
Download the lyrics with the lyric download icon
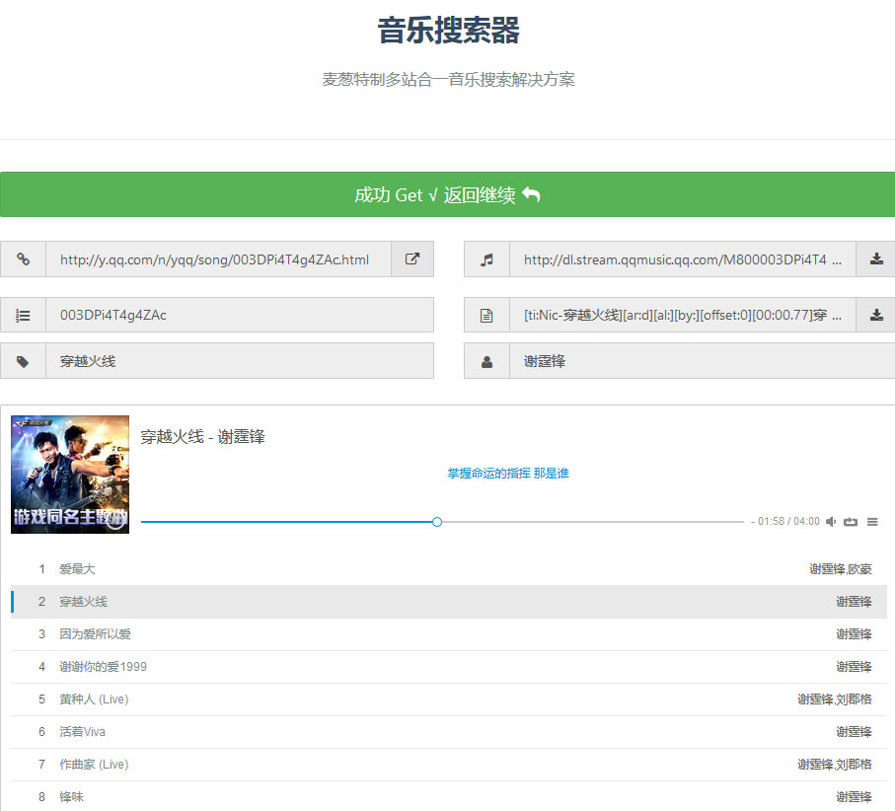(x=876, y=314)
